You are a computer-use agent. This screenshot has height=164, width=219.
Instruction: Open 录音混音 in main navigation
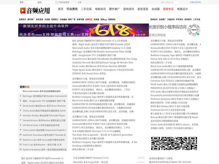143,9
